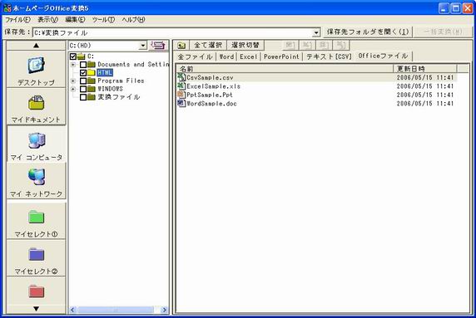The height and width of the screenshot is (318, 476).
Task: Open the C:(HD) drive dropdown
Action: pos(142,46)
